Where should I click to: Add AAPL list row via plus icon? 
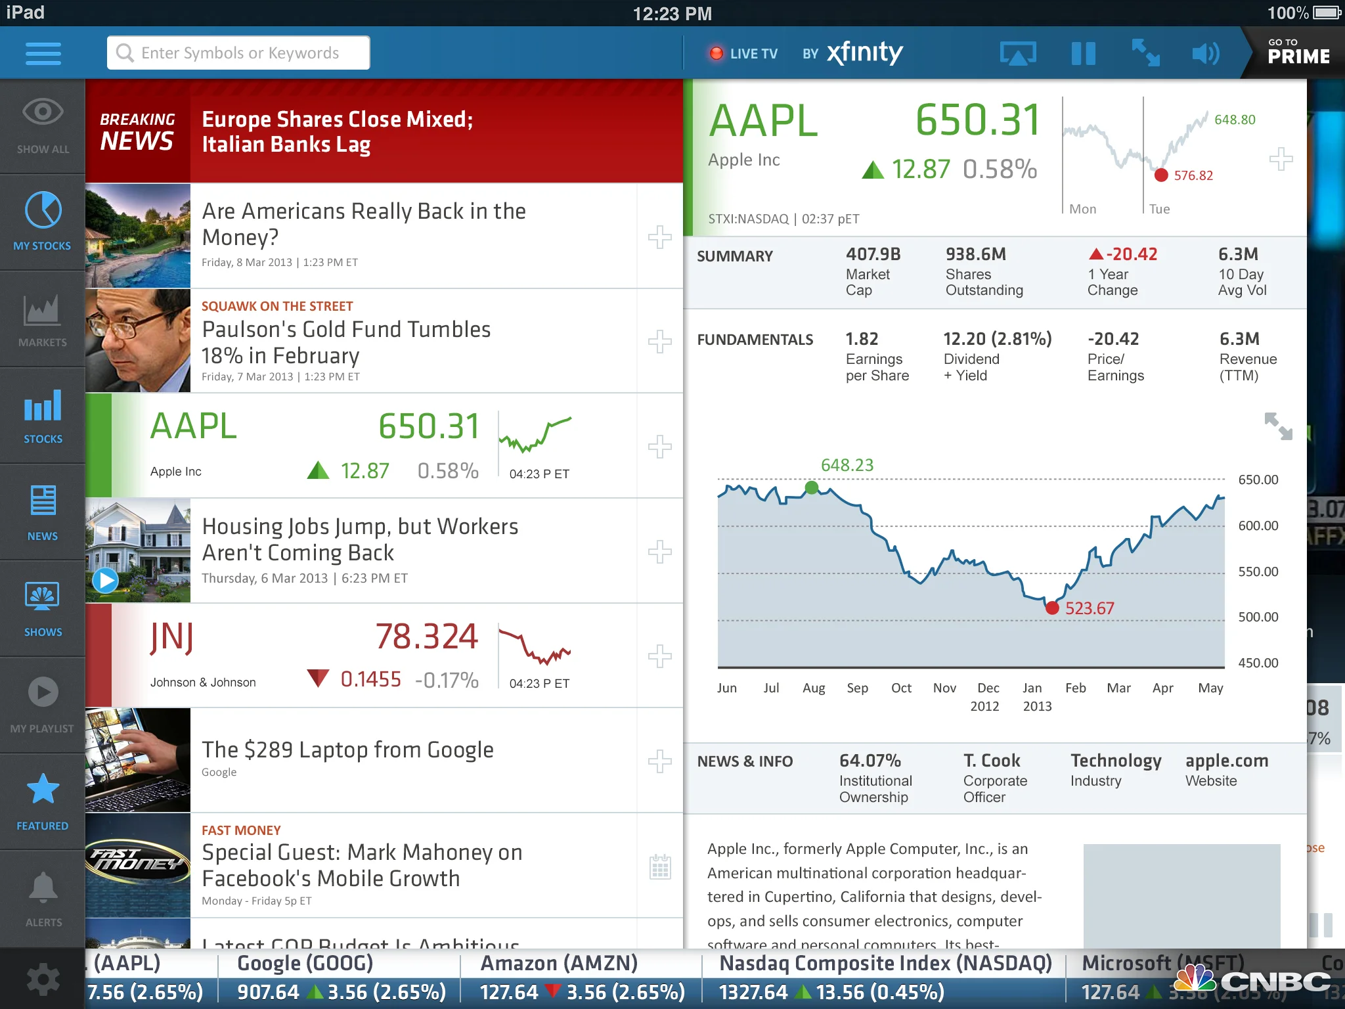[x=659, y=446]
